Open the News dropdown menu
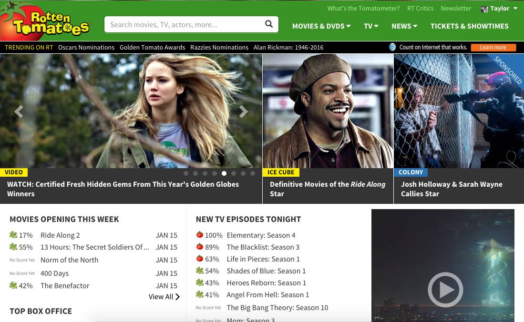 [x=404, y=26]
